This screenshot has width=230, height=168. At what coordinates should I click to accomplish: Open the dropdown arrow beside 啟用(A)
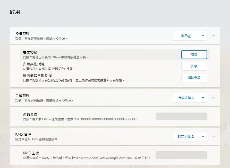[x=203, y=36]
